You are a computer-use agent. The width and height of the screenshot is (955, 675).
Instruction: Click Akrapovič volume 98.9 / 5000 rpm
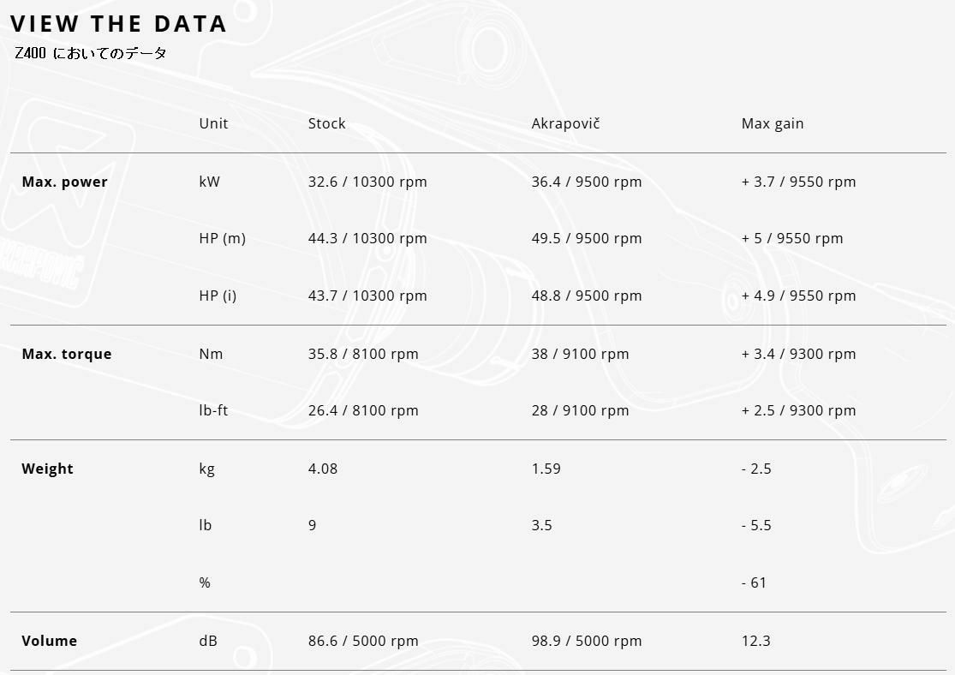(x=586, y=641)
